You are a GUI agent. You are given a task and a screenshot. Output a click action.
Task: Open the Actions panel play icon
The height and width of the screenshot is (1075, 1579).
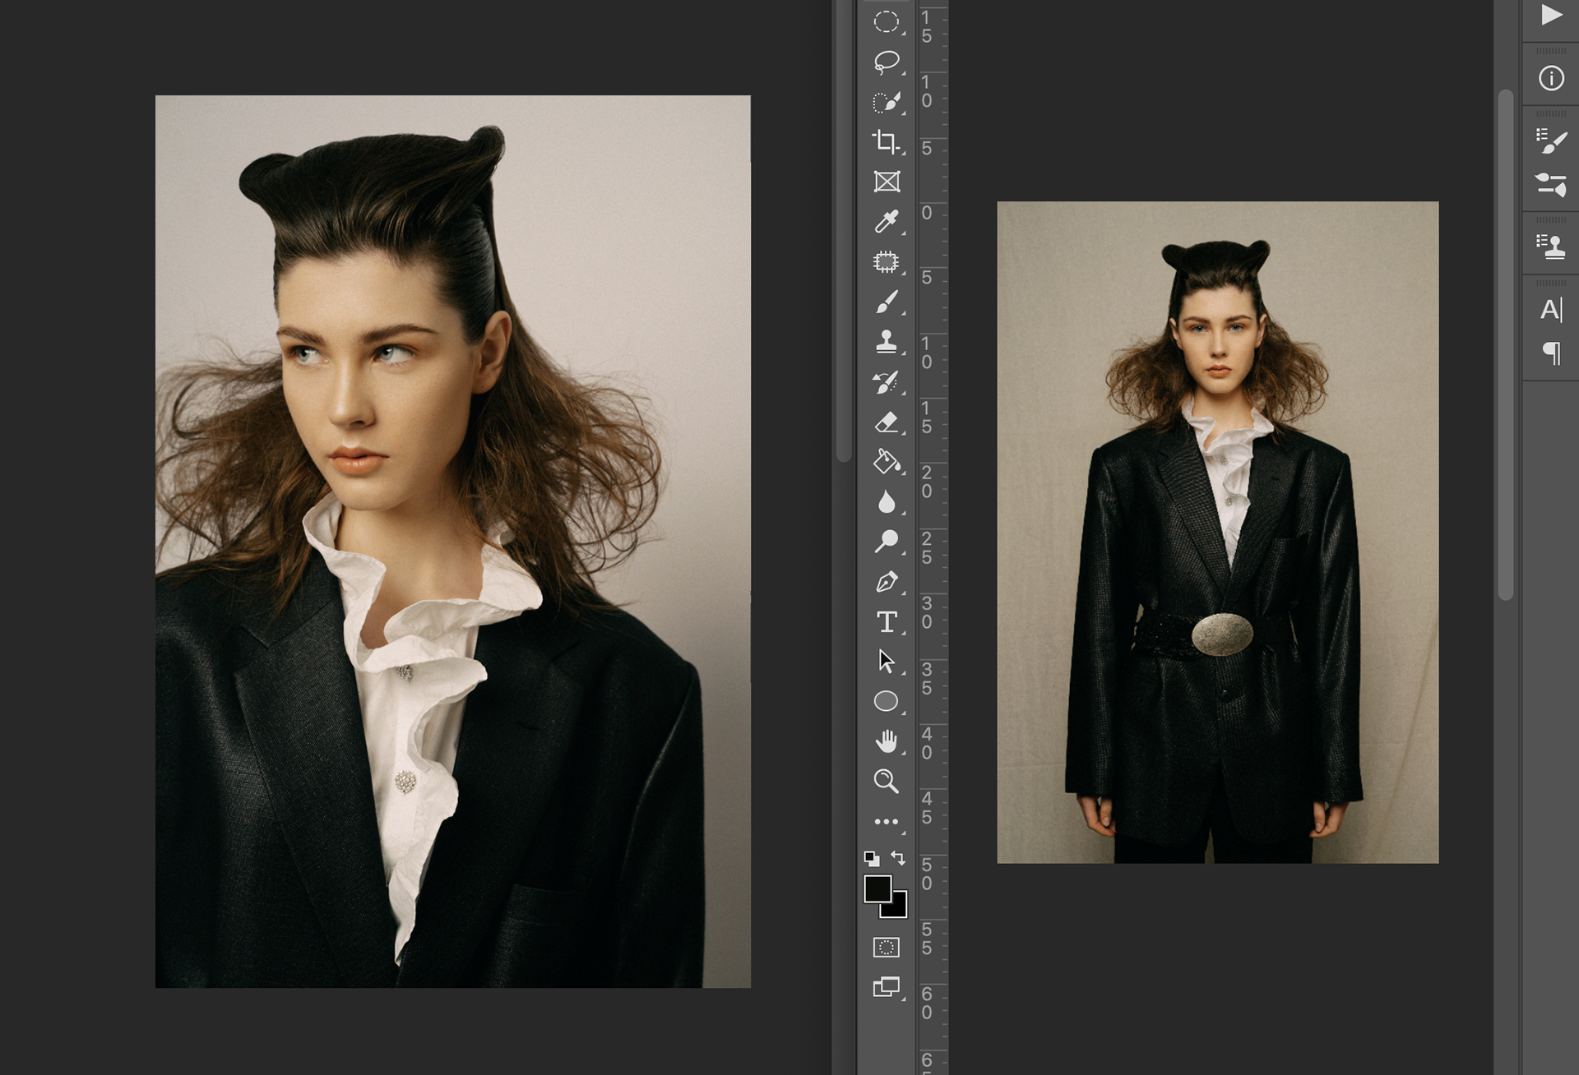coord(1551,15)
